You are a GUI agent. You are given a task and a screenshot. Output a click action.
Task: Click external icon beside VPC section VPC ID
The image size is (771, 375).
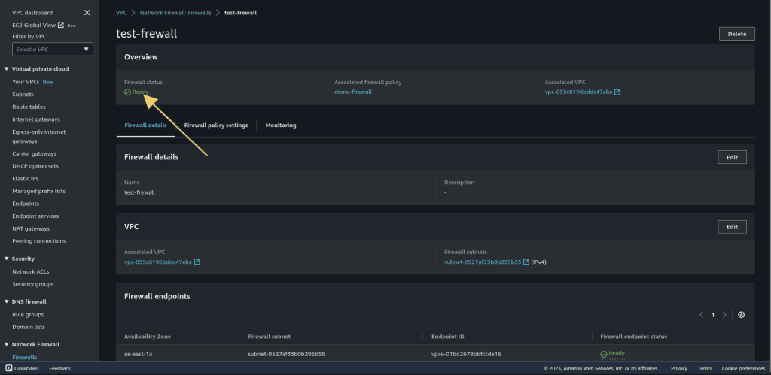click(x=197, y=262)
